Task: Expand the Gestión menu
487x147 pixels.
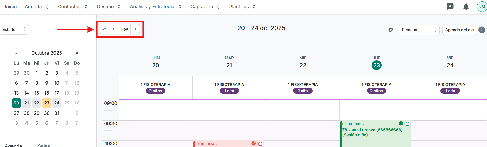Action: pyautogui.click(x=109, y=7)
